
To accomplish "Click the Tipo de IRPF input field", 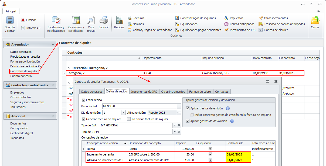I will [136, 132].
